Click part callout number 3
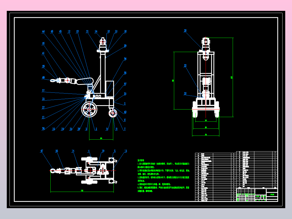292x219 pixels. pos(86,129)
